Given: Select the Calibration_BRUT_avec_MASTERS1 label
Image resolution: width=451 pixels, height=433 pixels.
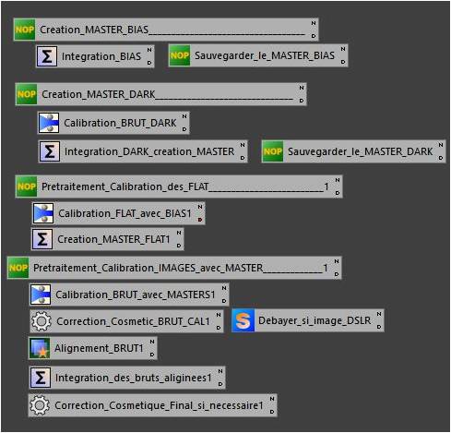Looking at the screenshot, I should point(136,295).
